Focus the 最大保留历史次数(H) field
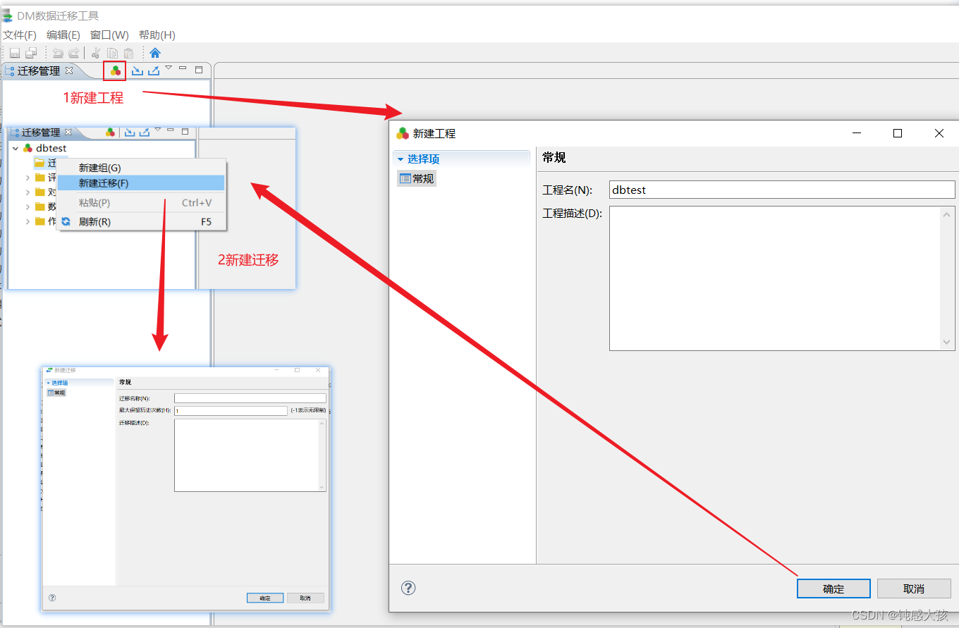This screenshot has width=959, height=628. 231,410
